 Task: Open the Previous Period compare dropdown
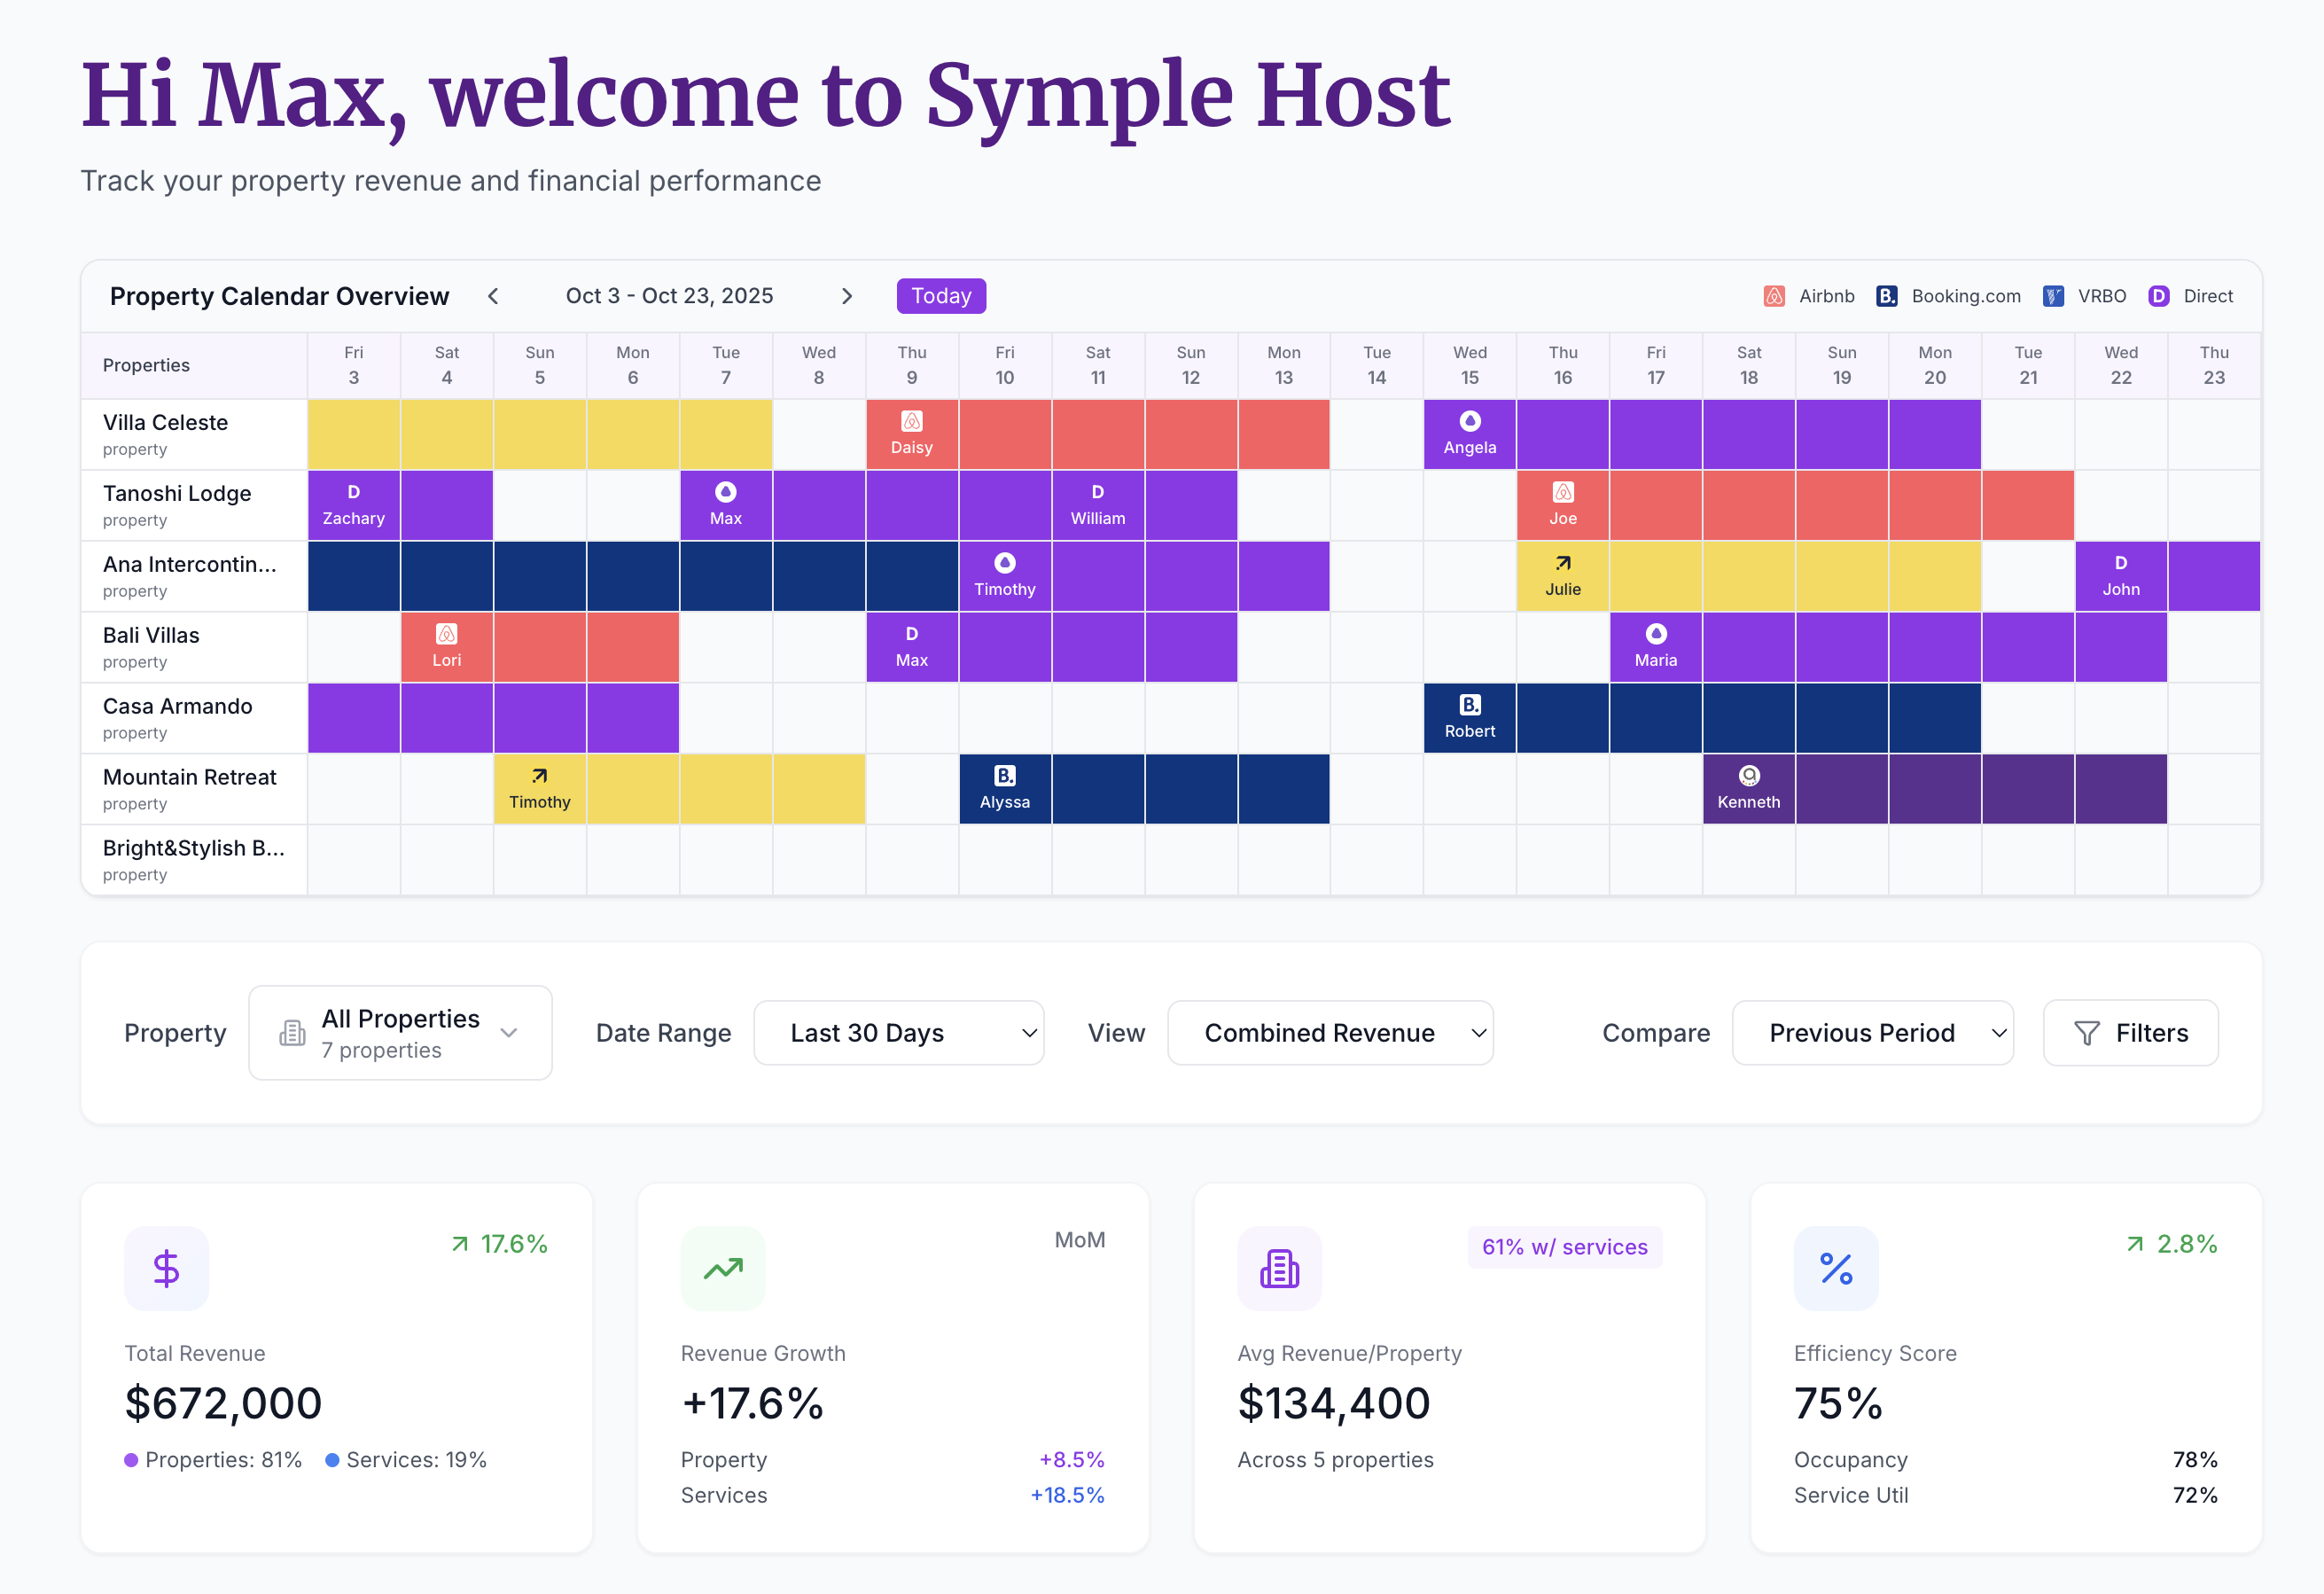pos(1872,1032)
